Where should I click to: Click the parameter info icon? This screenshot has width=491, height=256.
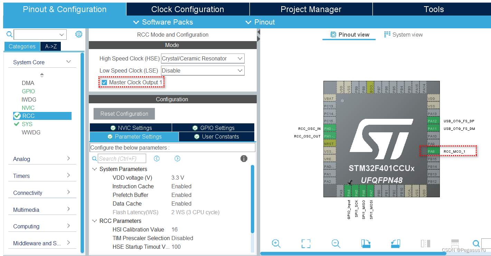[244, 159]
